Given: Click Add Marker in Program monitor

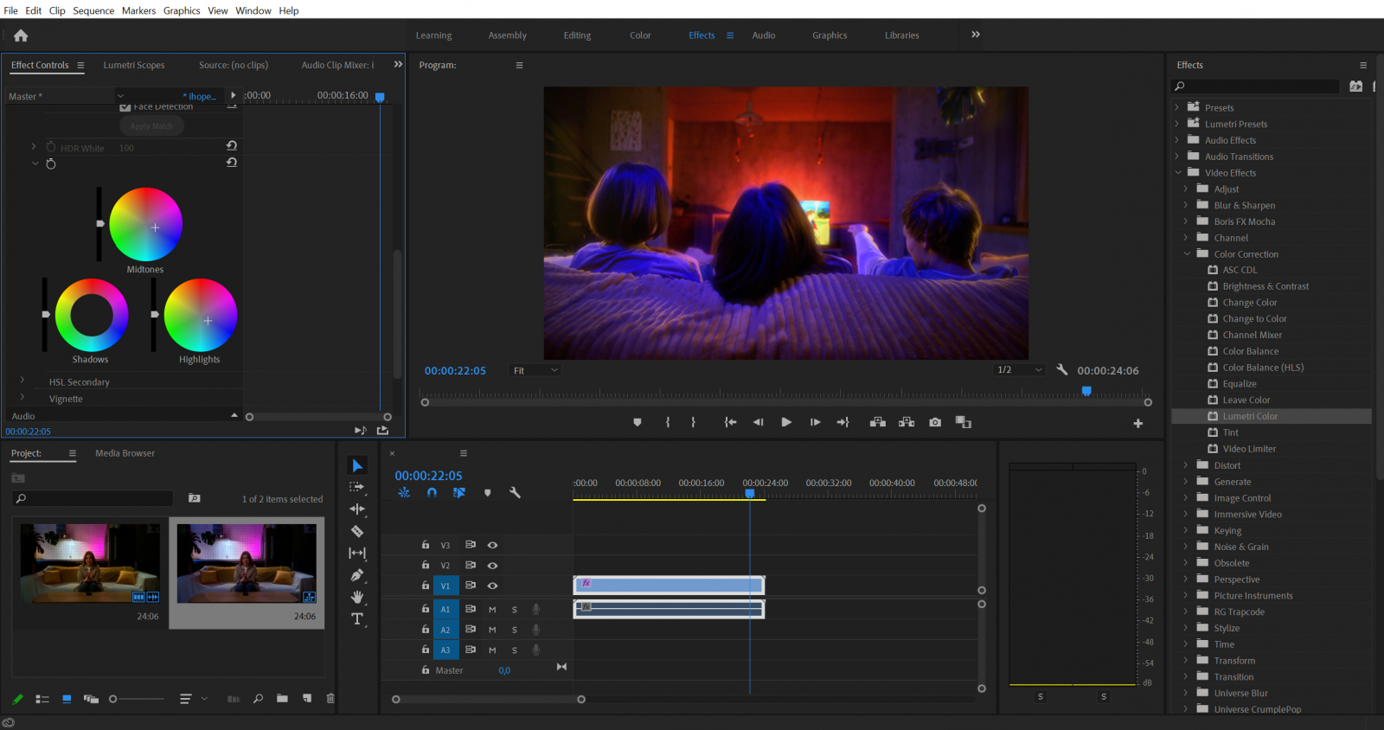Looking at the screenshot, I should (x=638, y=422).
